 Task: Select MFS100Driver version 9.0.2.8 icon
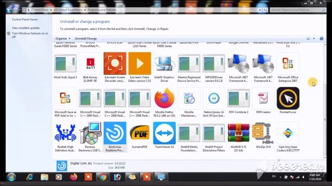pos(214,64)
